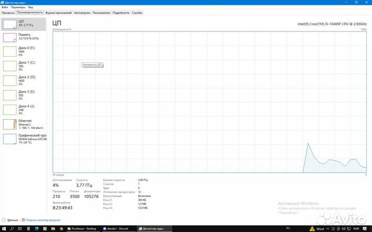Launch Microsoft Edge from taskbar
The width and height of the screenshot is (372, 232).
click(x=37, y=229)
